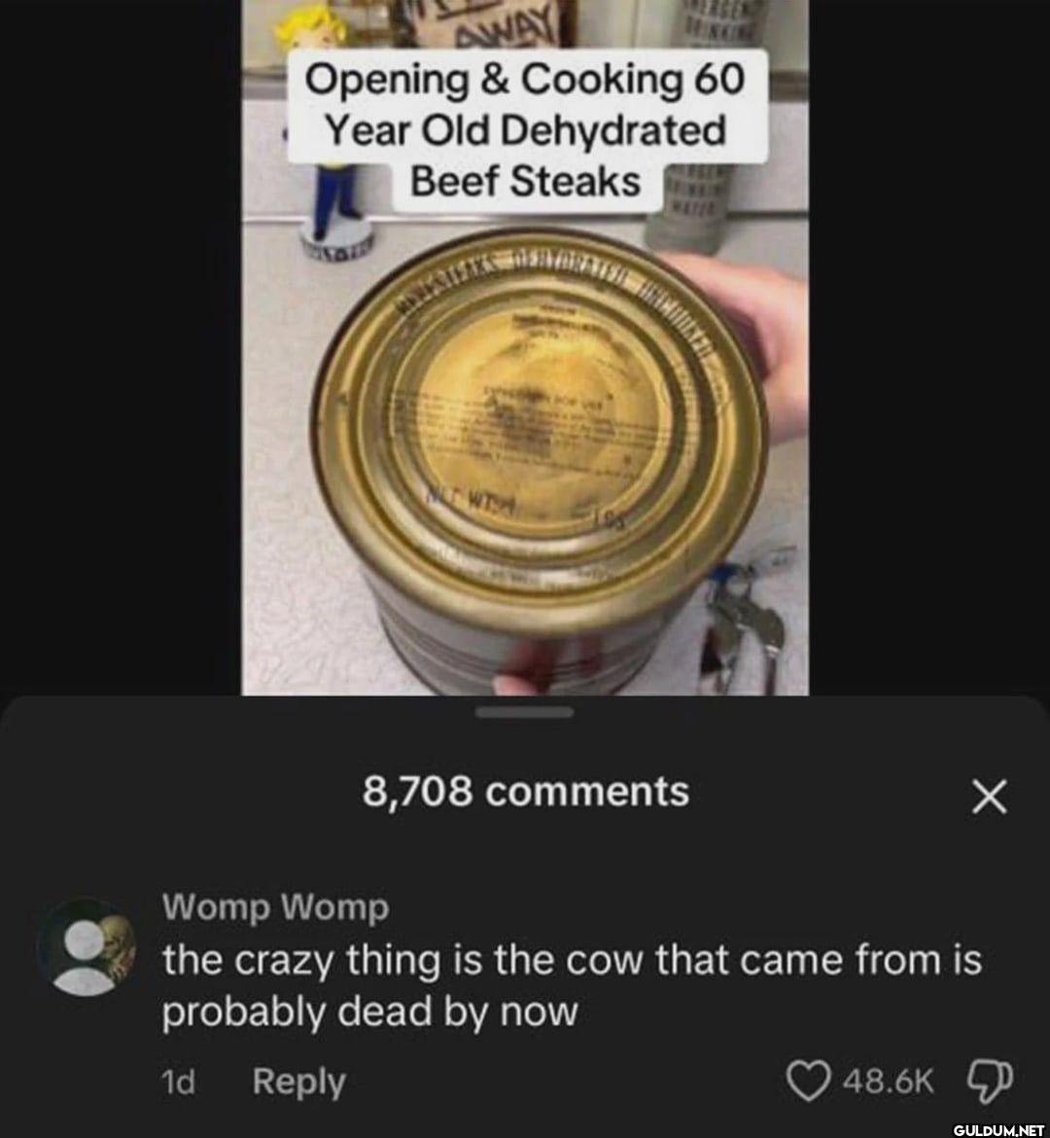
Task: Dislike the comment using the thumbs-down icon
Action: click(x=990, y=1080)
